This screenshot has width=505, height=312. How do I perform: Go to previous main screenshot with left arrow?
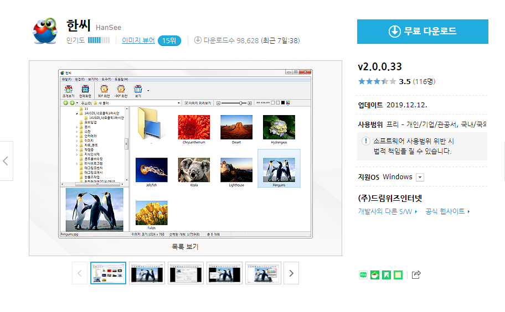coord(6,161)
